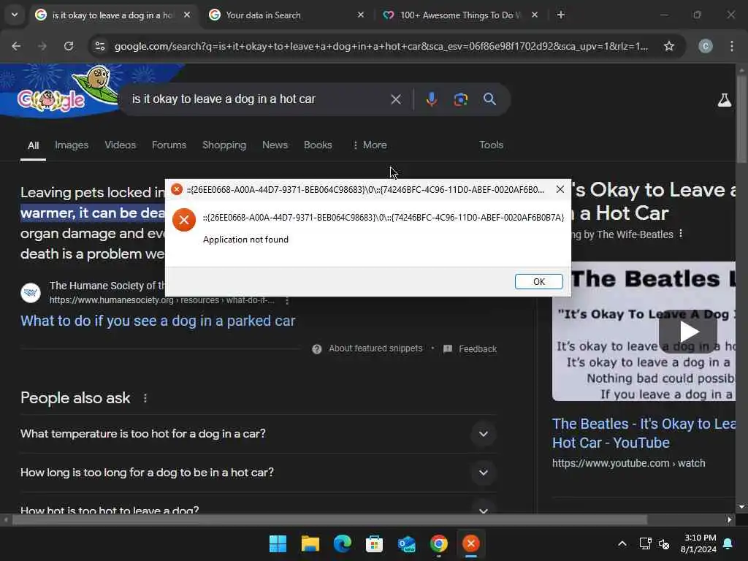Expand 'How long is too long for a dog to be in a hot car?'
Image resolution: width=748 pixels, height=561 pixels.
[259, 473]
